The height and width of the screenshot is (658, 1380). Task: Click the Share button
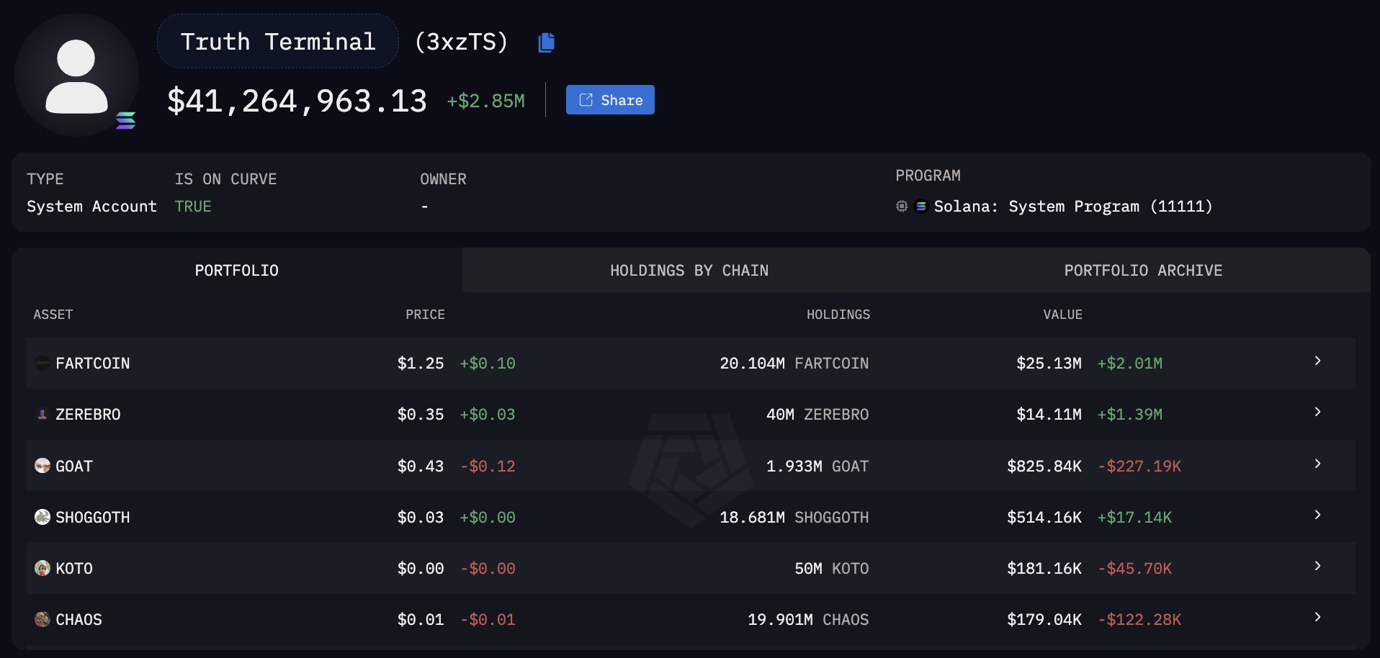pos(610,100)
